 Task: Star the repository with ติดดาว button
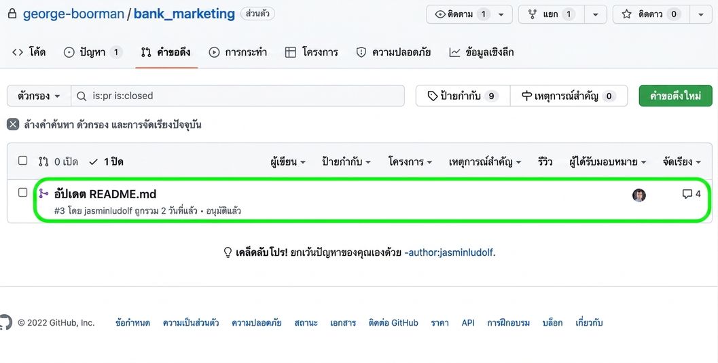651,14
